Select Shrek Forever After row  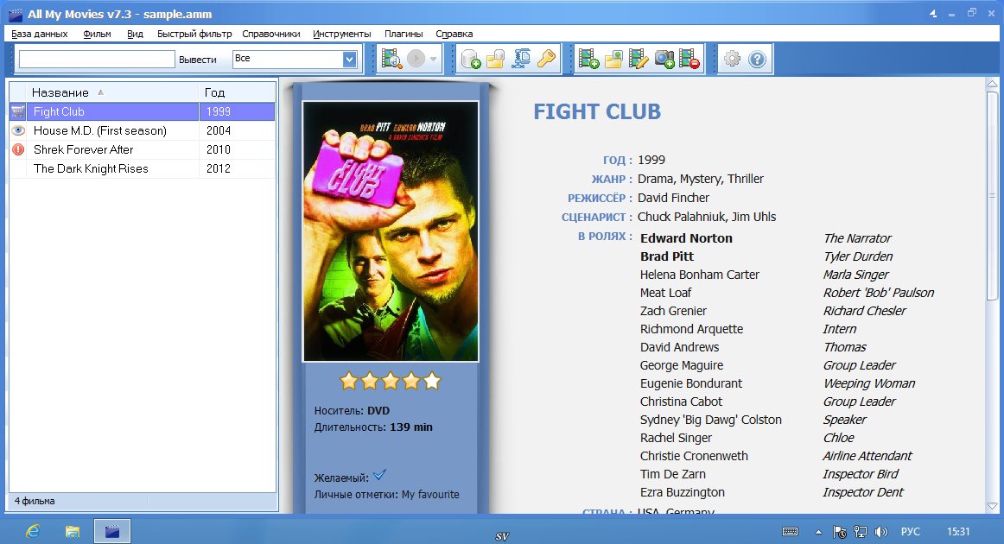coord(143,149)
